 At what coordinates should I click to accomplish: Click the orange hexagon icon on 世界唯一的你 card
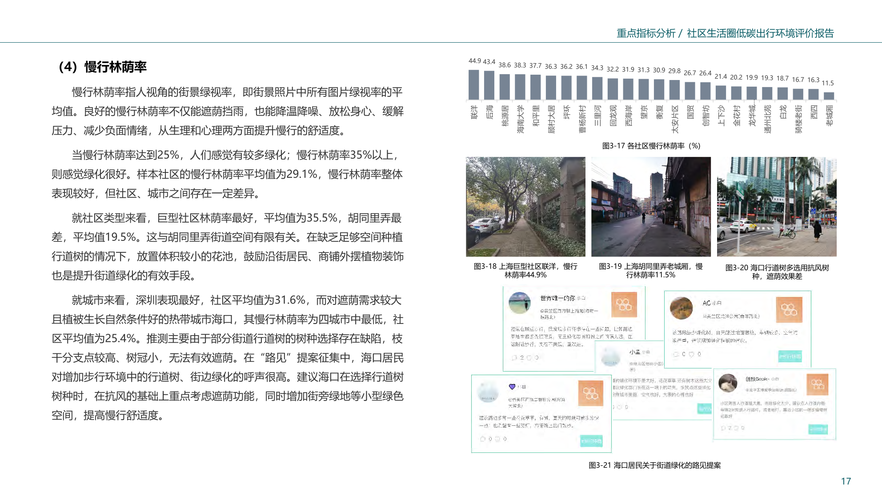(x=624, y=304)
